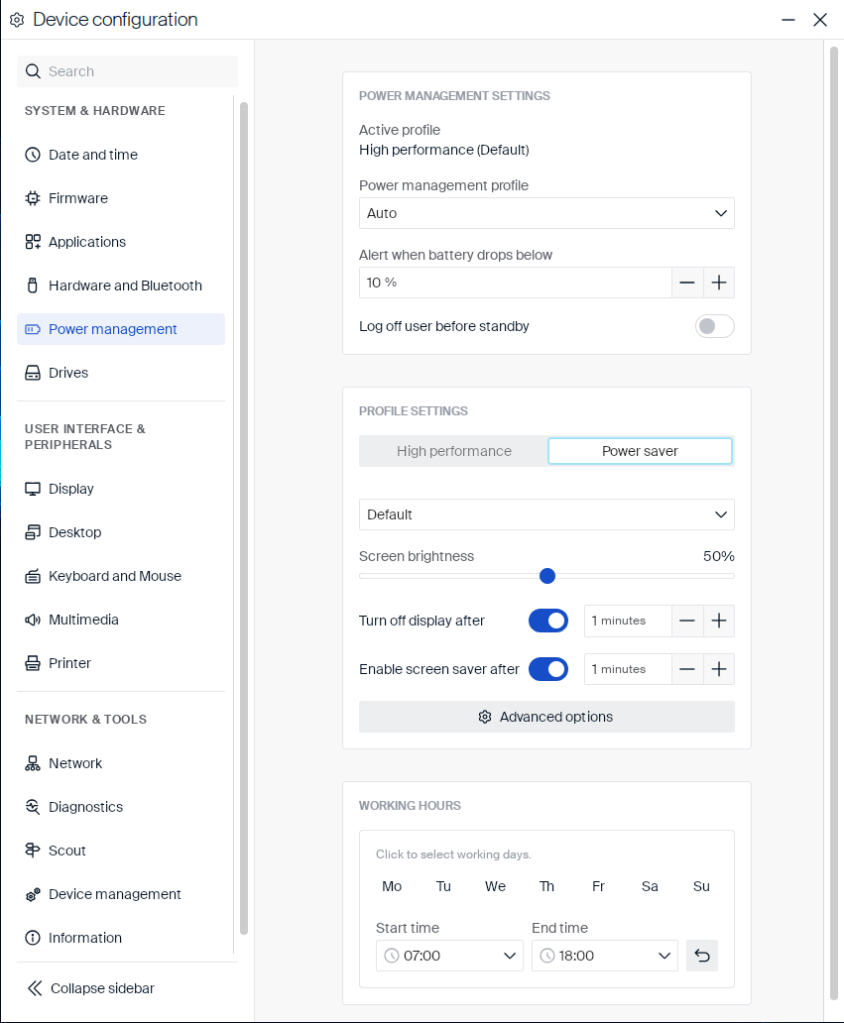Decrease Enable screen saver after minutes
Image resolution: width=844 pixels, height=1023 pixels.
click(x=687, y=669)
